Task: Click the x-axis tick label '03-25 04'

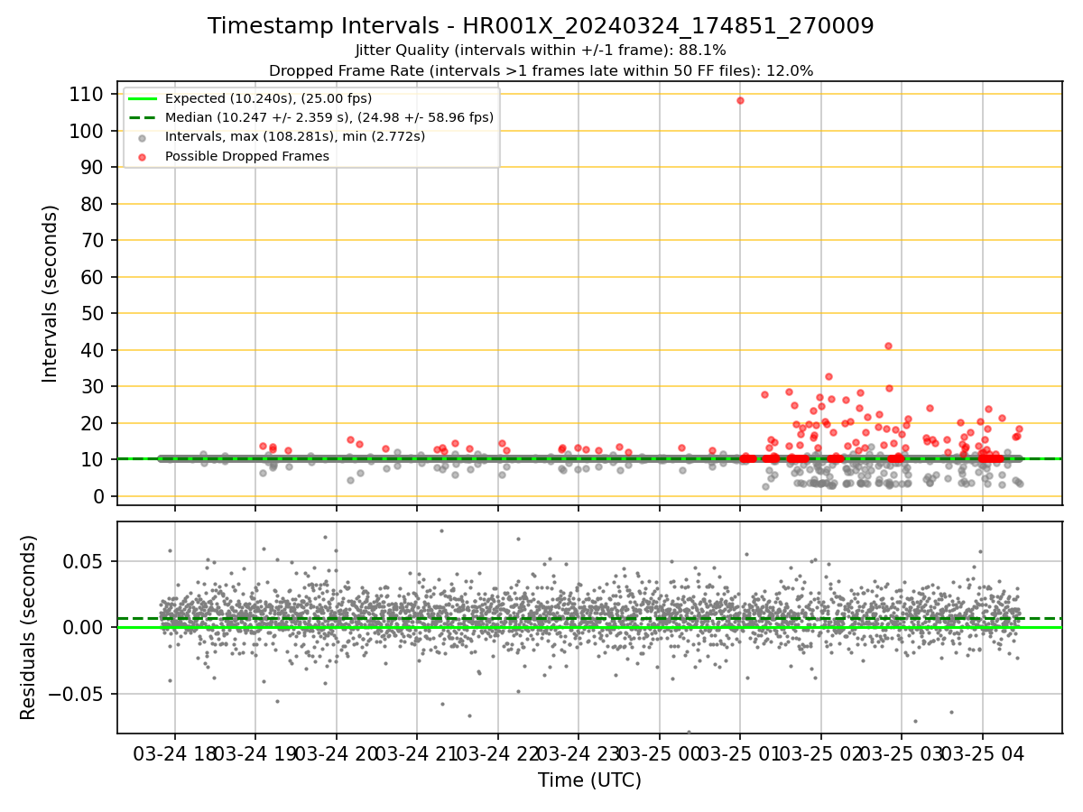Action: pyautogui.click(x=982, y=753)
